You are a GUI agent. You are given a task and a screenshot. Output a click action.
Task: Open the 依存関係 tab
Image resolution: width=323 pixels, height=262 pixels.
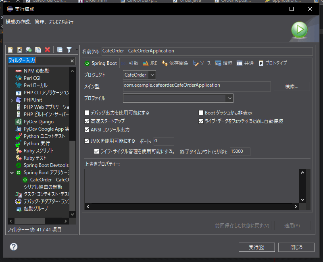pyautogui.click(x=175, y=63)
